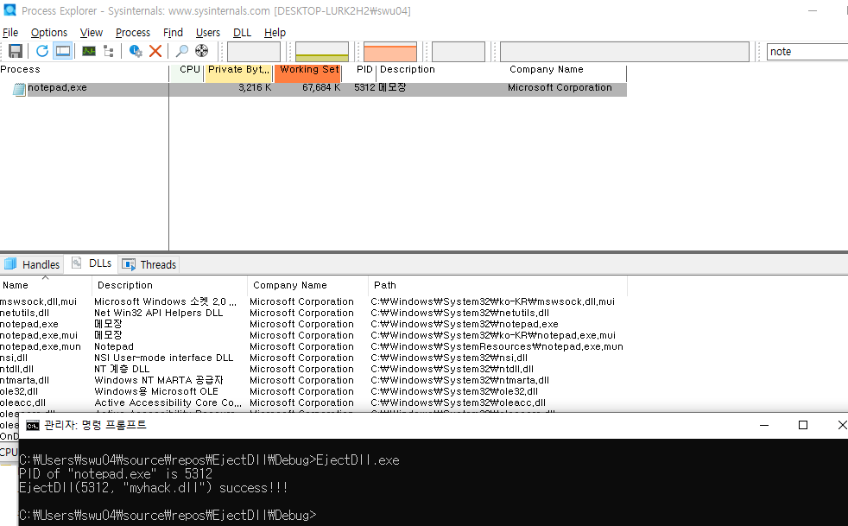Toggle the lower pane view button
848x526 pixels.
(x=63, y=52)
